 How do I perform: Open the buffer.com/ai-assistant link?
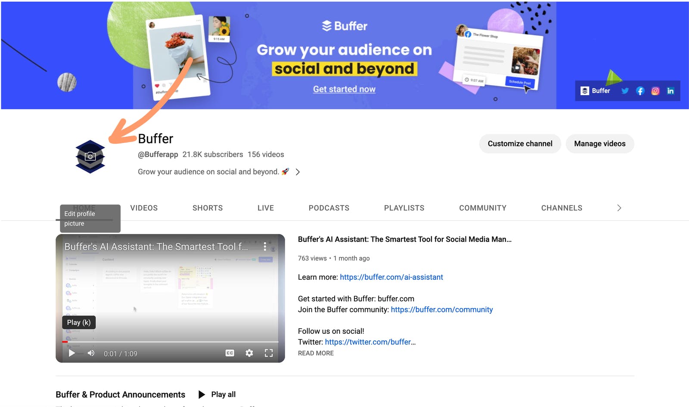pos(391,277)
